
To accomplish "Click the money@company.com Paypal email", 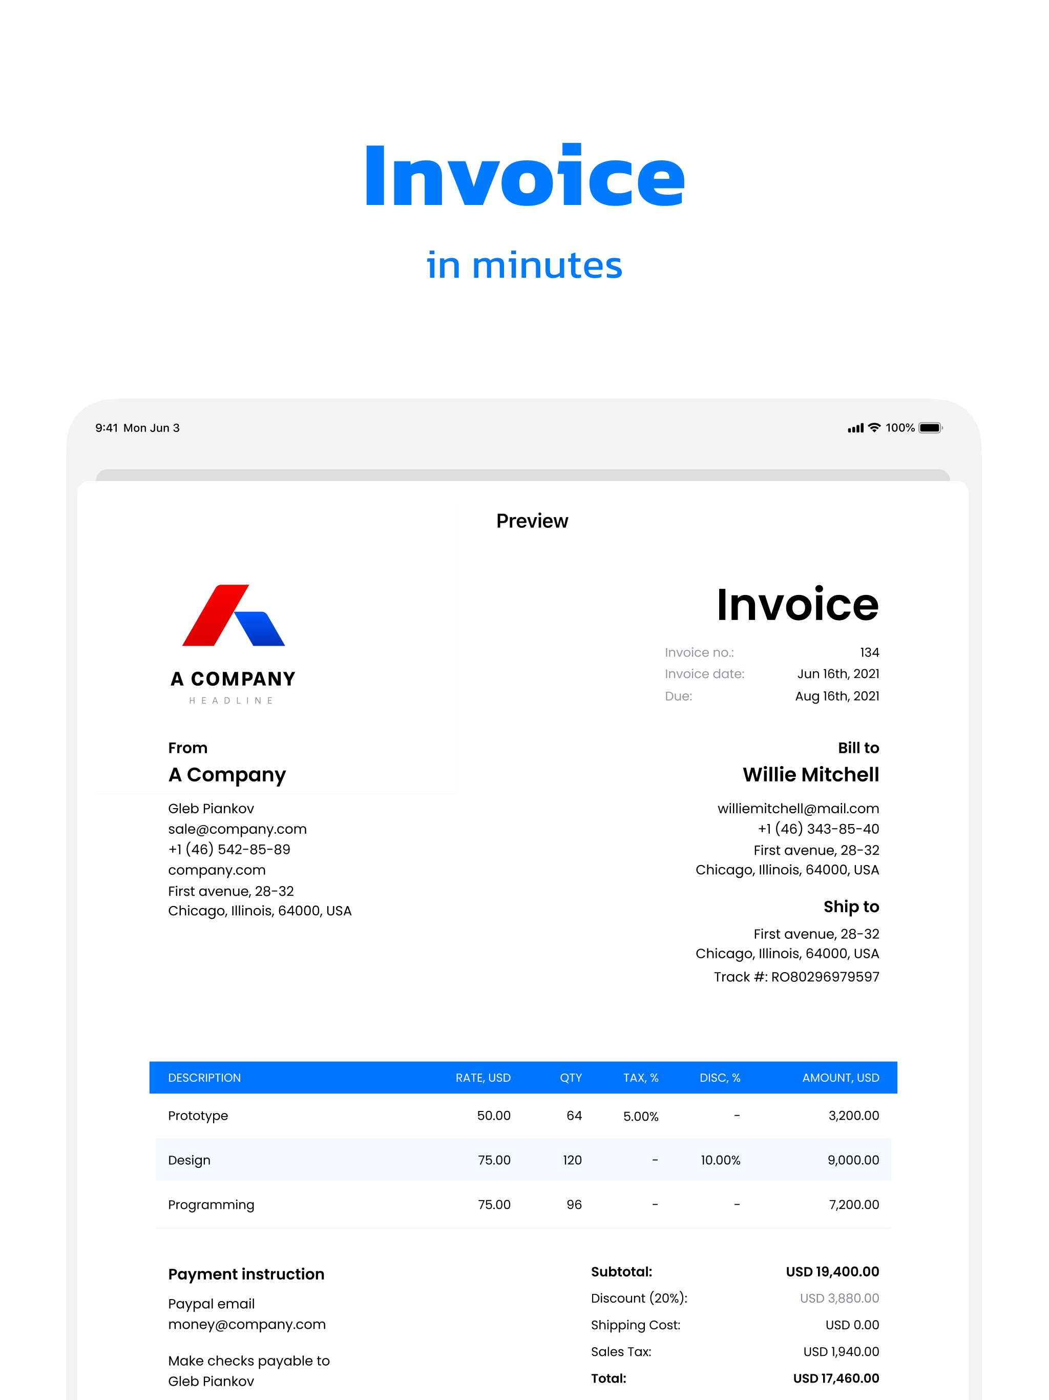I will click(247, 1325).
